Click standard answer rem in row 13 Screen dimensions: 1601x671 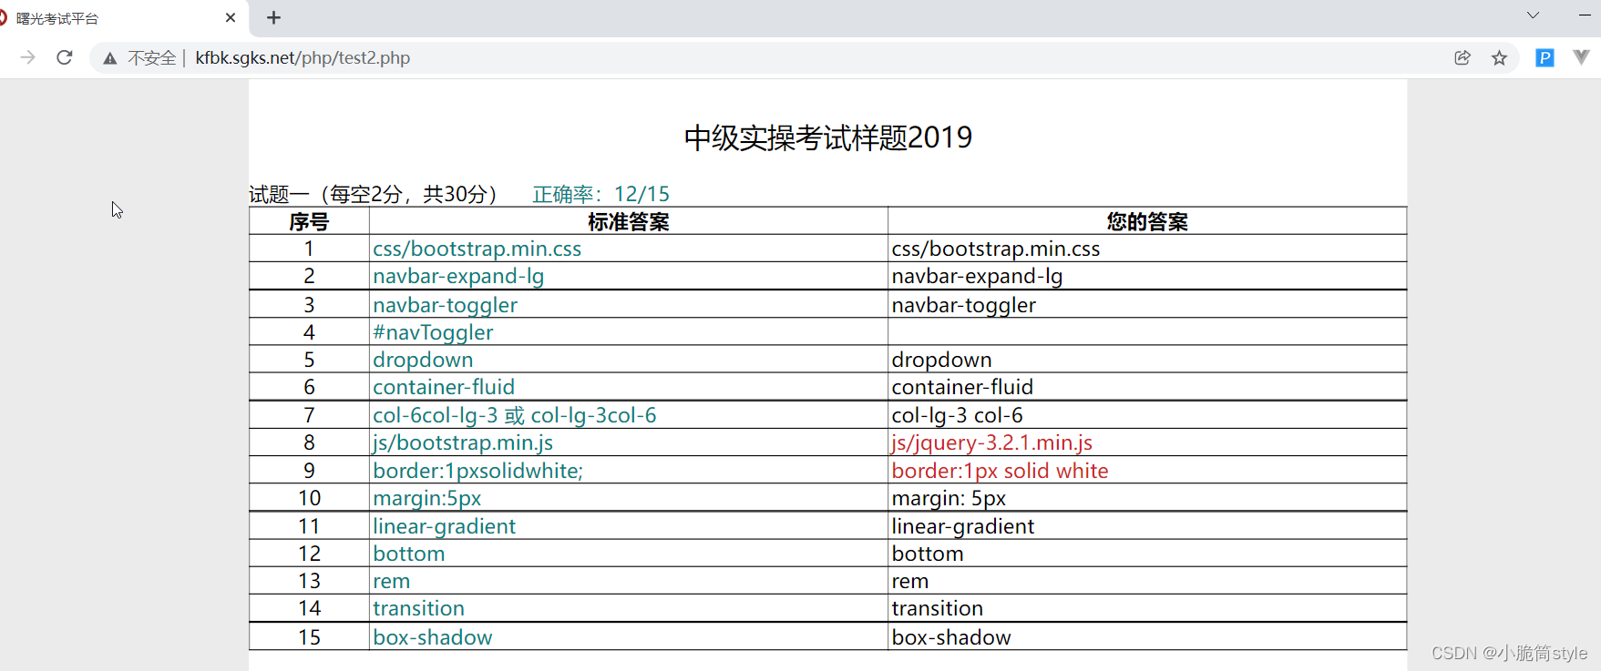(x=391, y=581)
